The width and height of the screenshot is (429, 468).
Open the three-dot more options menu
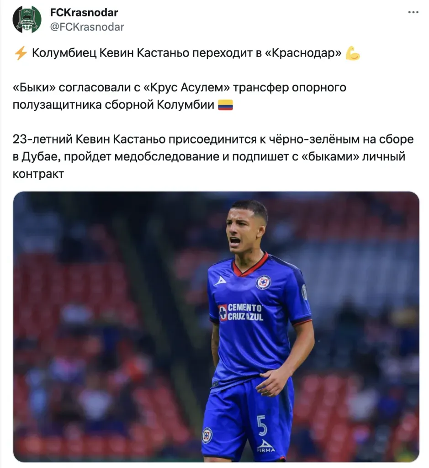(413, 12)
